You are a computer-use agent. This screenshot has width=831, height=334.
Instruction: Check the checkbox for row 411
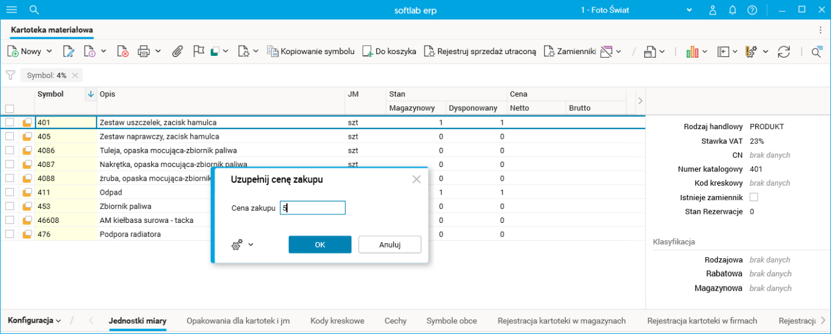coord(10,192)
